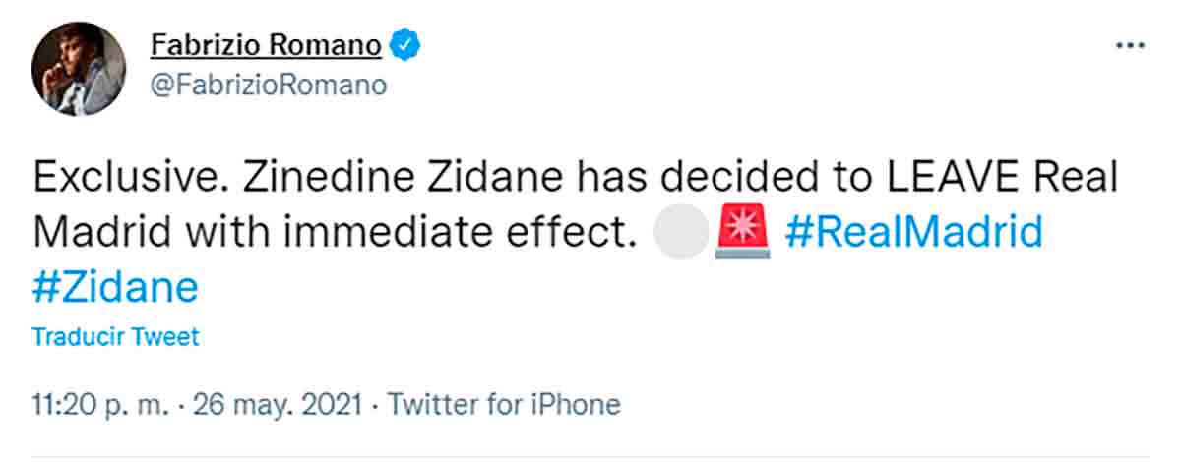Open Fabrizio Romano's profile picture
The width and height of the screenshot is (1181, 462).
click(79, 69)
